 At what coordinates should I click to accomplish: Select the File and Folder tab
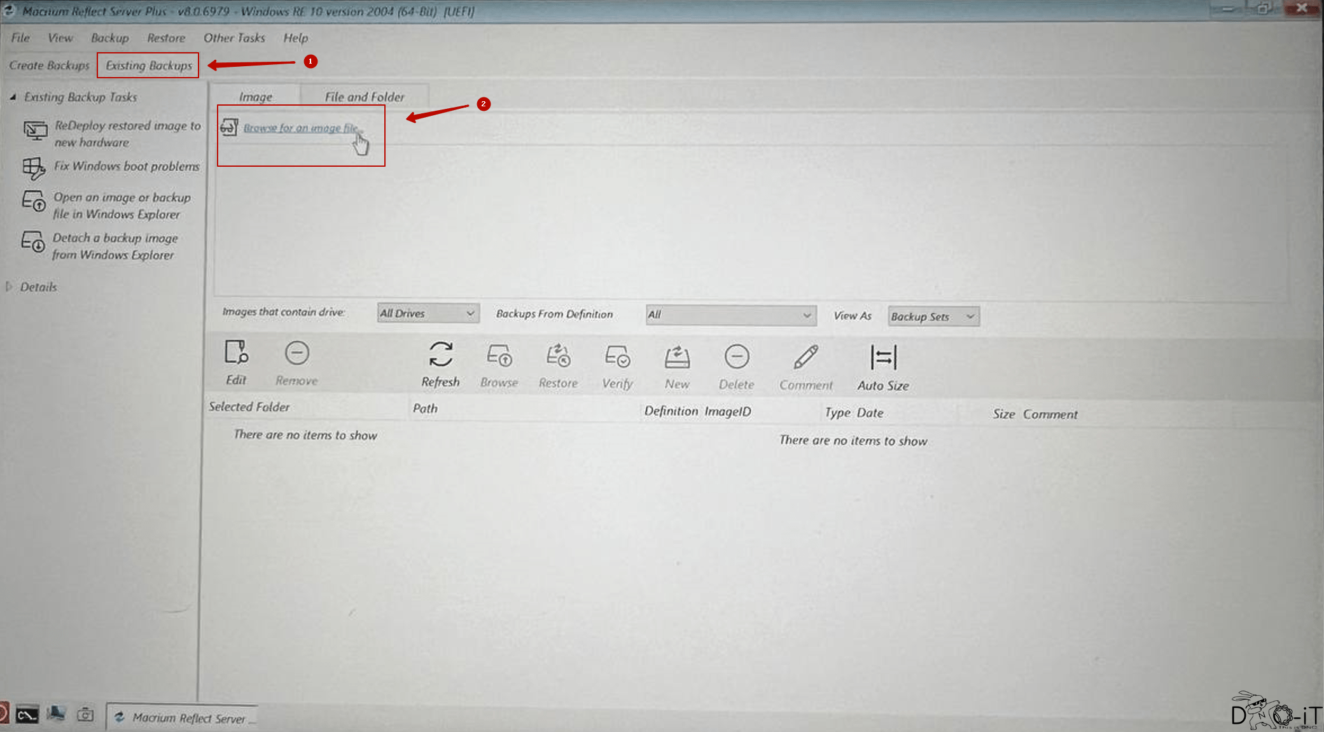[x=365, y=97]
